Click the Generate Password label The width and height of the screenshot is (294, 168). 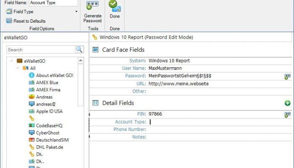pyautogui.click(x=92, y=18)
